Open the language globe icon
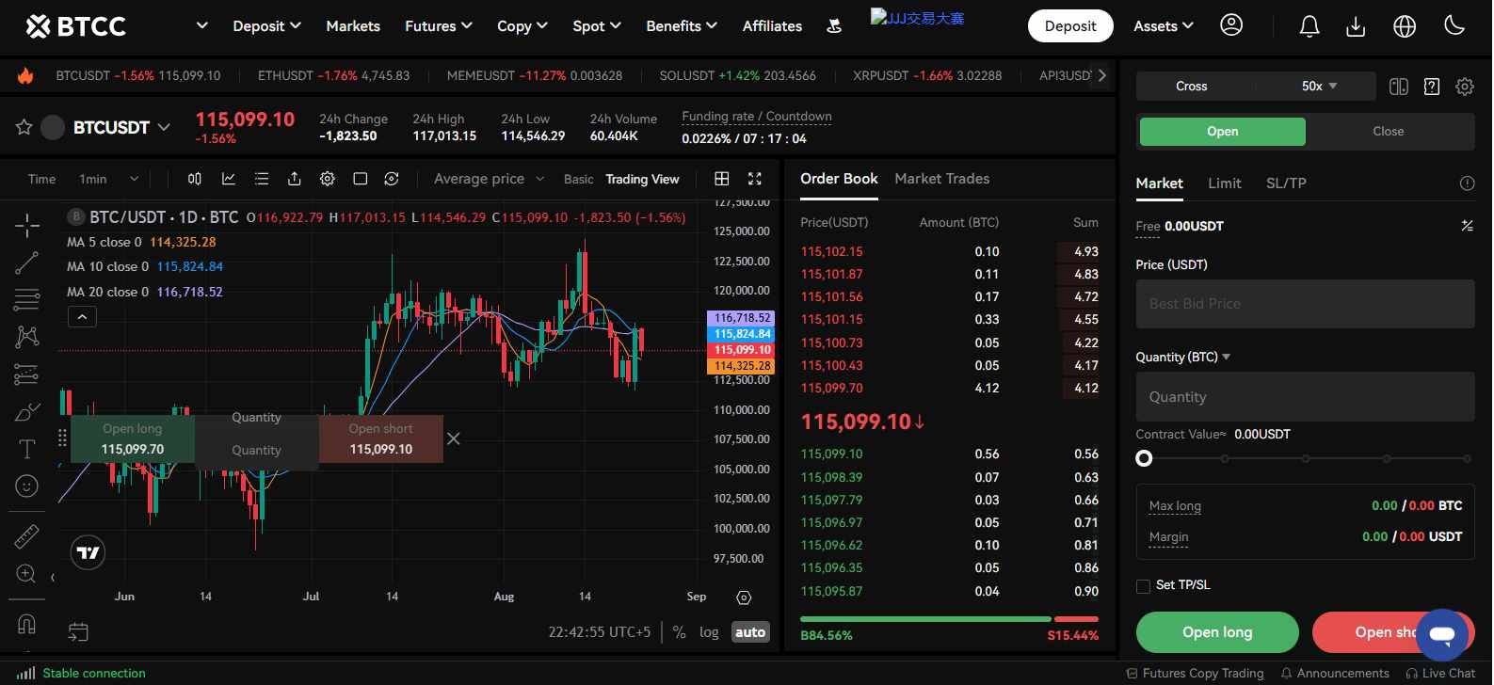This screenshot has height=685, width=1494. pos(1405,26)
